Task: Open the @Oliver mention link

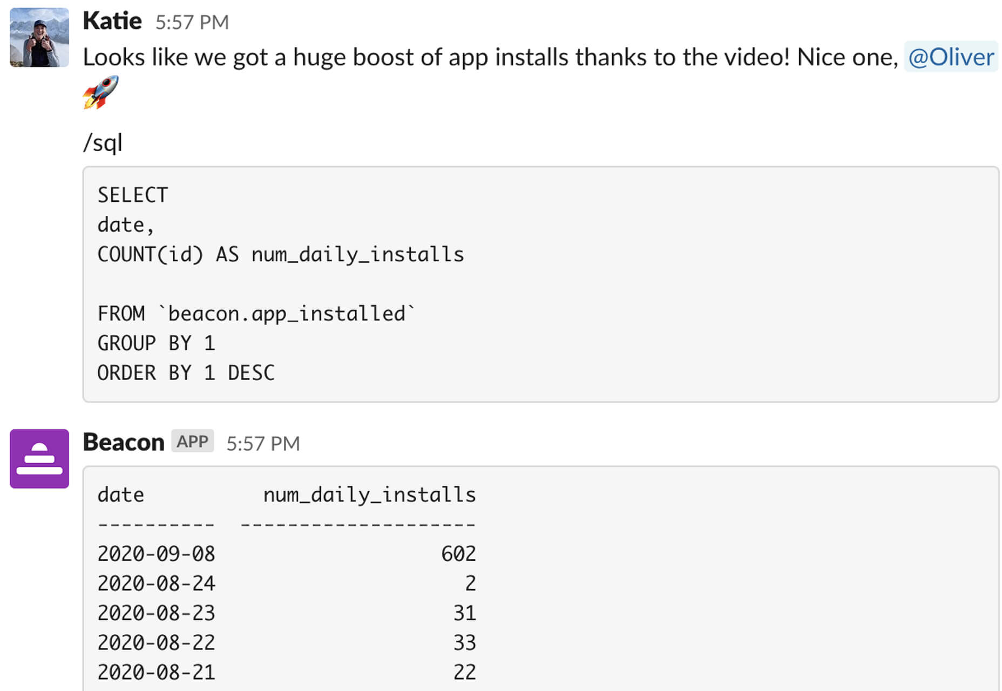Action: [951, 57]
